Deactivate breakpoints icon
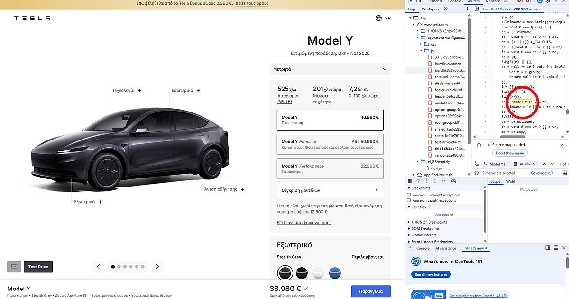 454,181
